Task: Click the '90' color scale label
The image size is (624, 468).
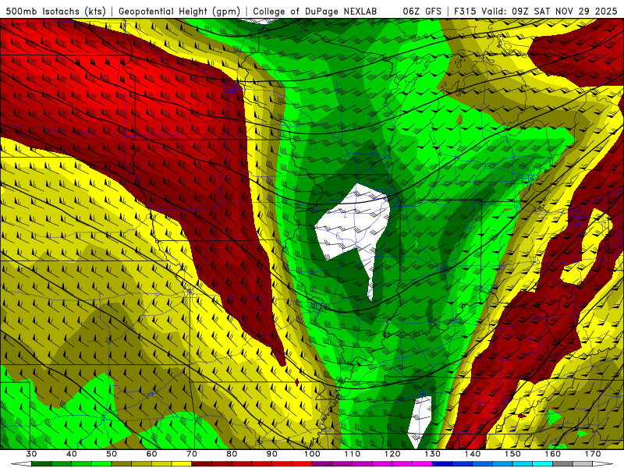Action: point(272,454)
